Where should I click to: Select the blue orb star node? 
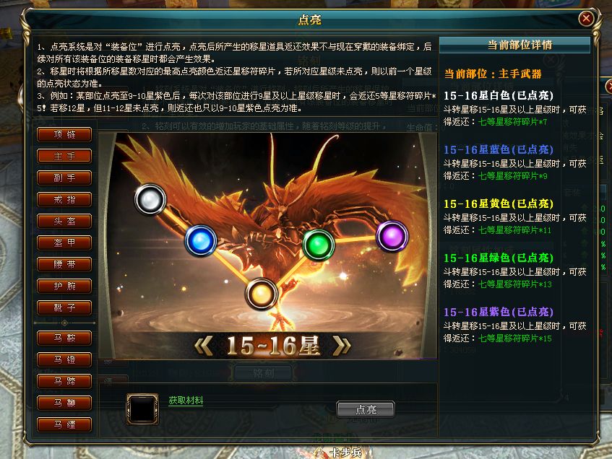(x=201, y=240)
